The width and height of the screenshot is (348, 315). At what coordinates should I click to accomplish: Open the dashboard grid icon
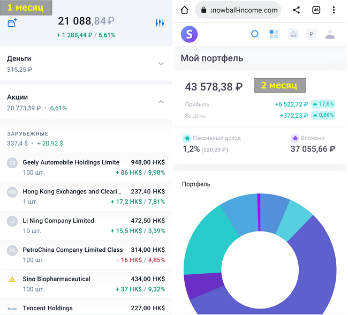point(274,34)
